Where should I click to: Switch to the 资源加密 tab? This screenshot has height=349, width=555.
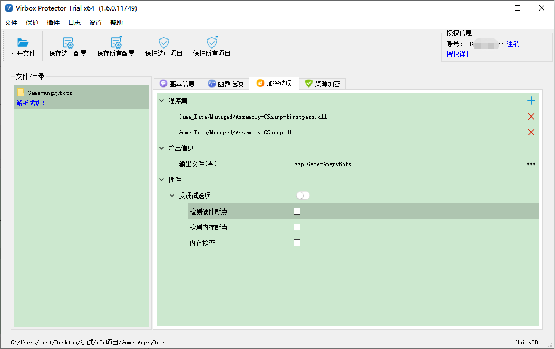click(x=323, y=83)
